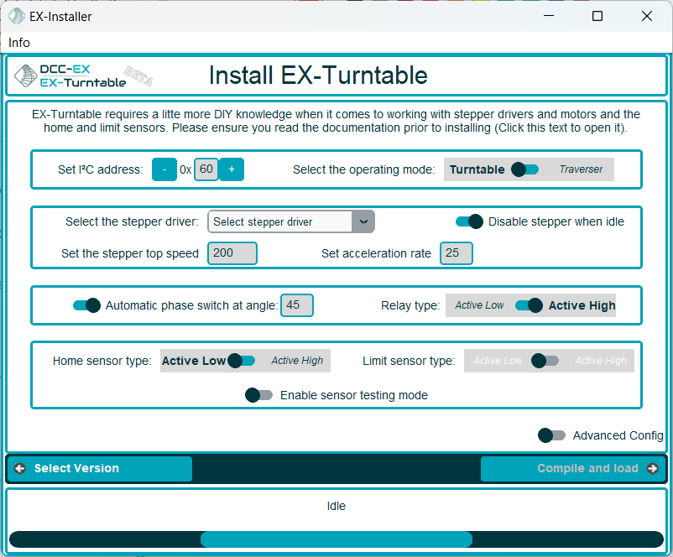The height and width of the screenshot is (557, 673).
Task: Open the Info menu
Action: [x=19, y=43]
